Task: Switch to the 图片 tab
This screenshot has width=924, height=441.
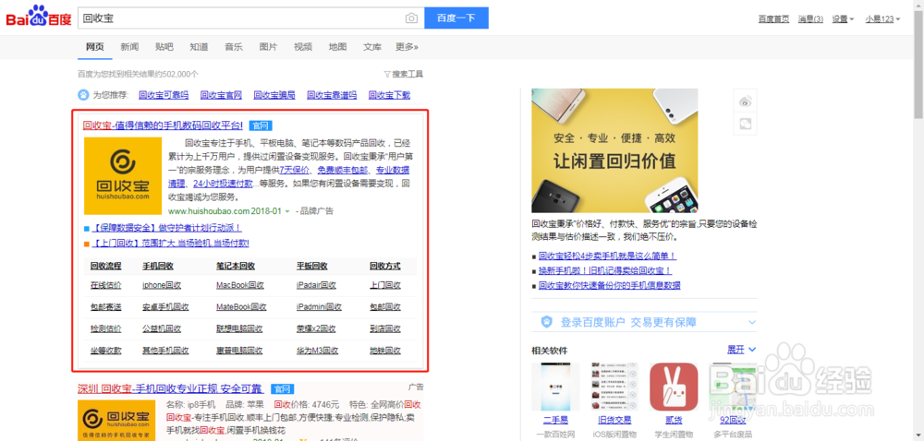Action: click(x=268, y=47)
